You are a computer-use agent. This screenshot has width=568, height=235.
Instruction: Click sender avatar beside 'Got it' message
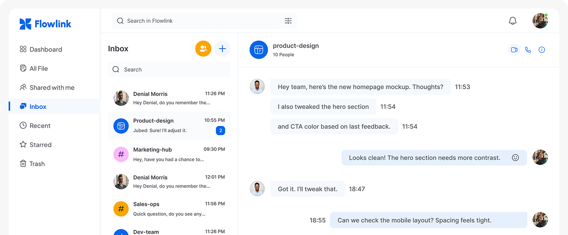[257, 189]
